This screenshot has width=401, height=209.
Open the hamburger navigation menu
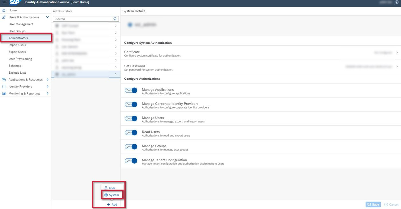(4, 2)
